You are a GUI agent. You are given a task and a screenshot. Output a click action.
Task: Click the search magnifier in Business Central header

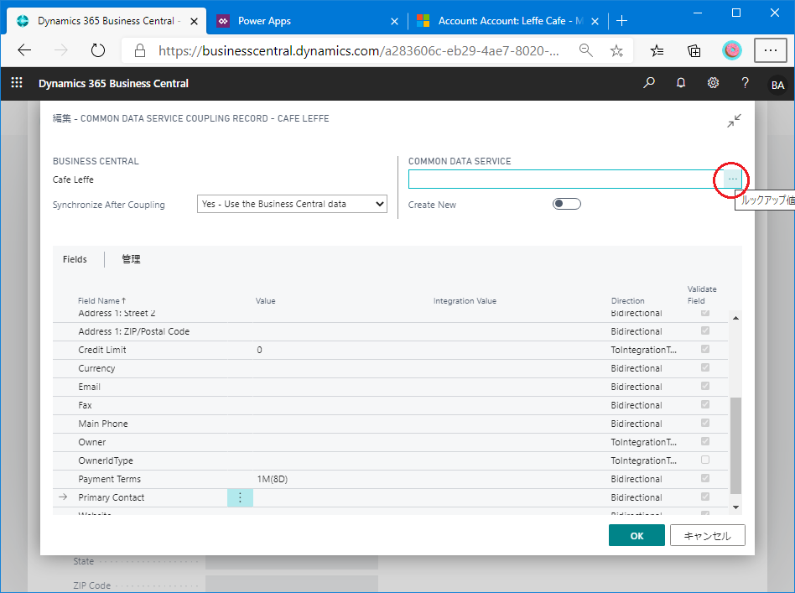[x=648, y=83]
